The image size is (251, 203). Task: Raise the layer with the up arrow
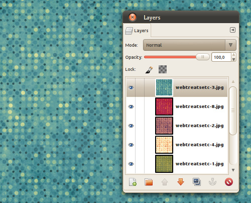click(165, 182)
